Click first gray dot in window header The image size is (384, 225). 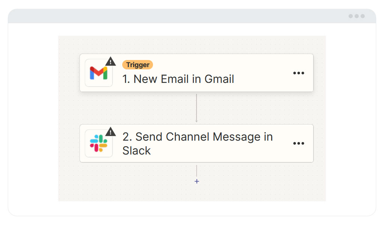pos(351,16)
